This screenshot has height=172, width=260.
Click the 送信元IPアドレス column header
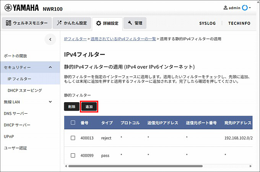pyautogui.click(x=162, y=123)
